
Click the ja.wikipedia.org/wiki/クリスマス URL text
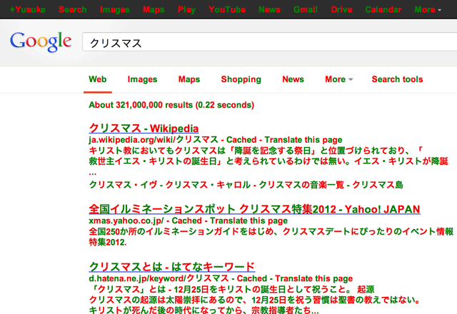pos(154,140)
